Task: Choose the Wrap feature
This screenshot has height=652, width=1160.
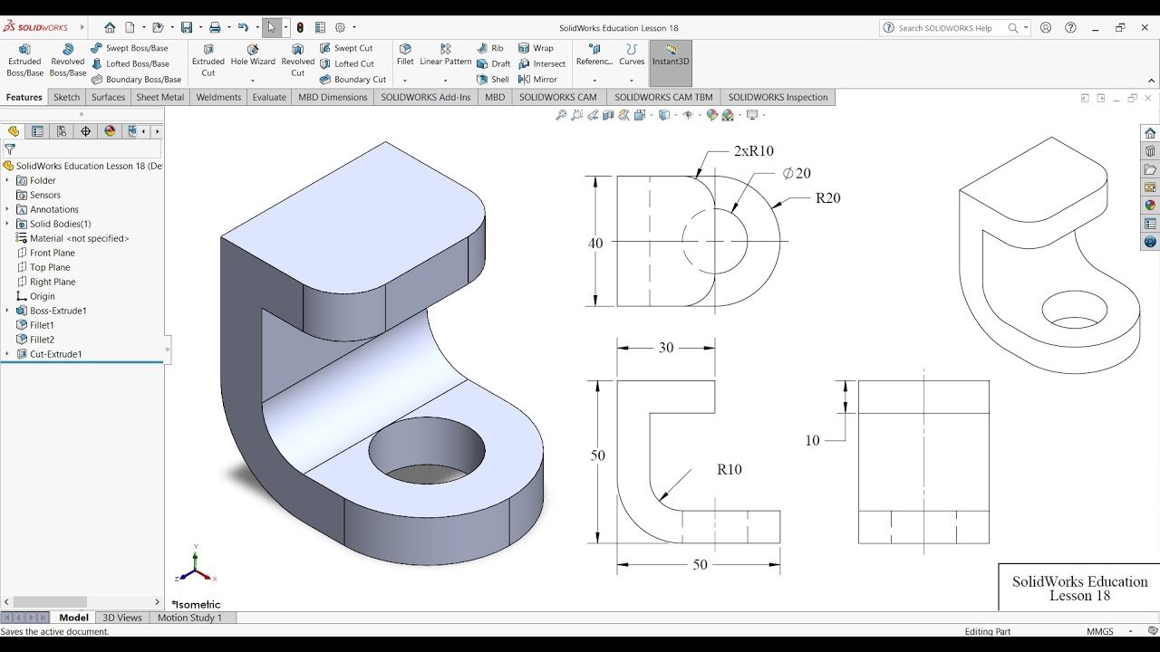Action: pyautogui.click(x=536, y=48)
